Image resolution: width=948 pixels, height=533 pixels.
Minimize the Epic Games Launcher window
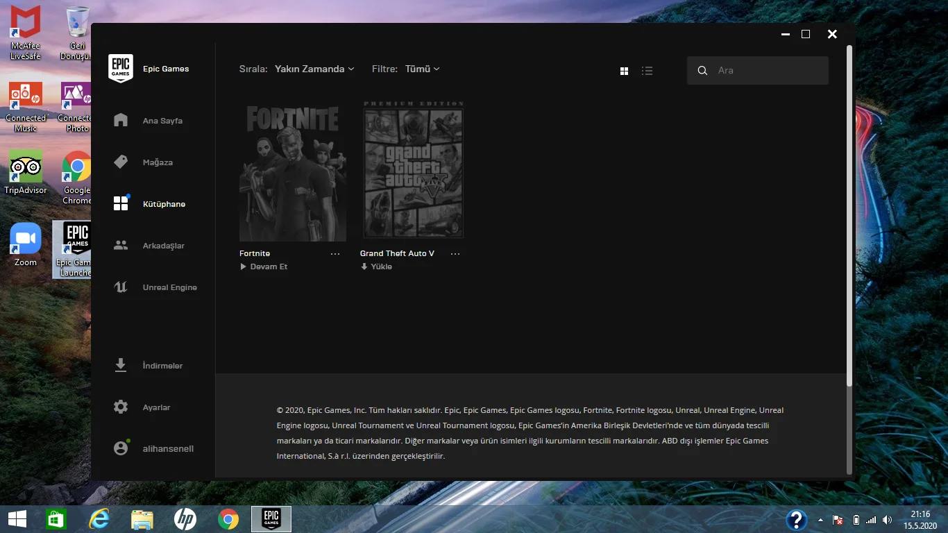point(785,34)
